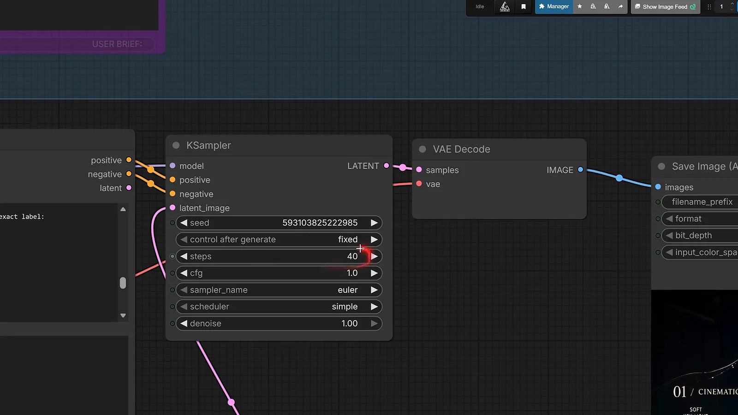Image resolution: width=738 pixels, height=415 pixels.
Task: Click the denoise widget input dot
Action: (x=173, y=323)
